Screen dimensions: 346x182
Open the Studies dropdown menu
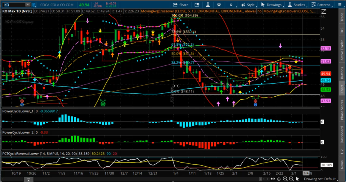[x=298, y=5]
